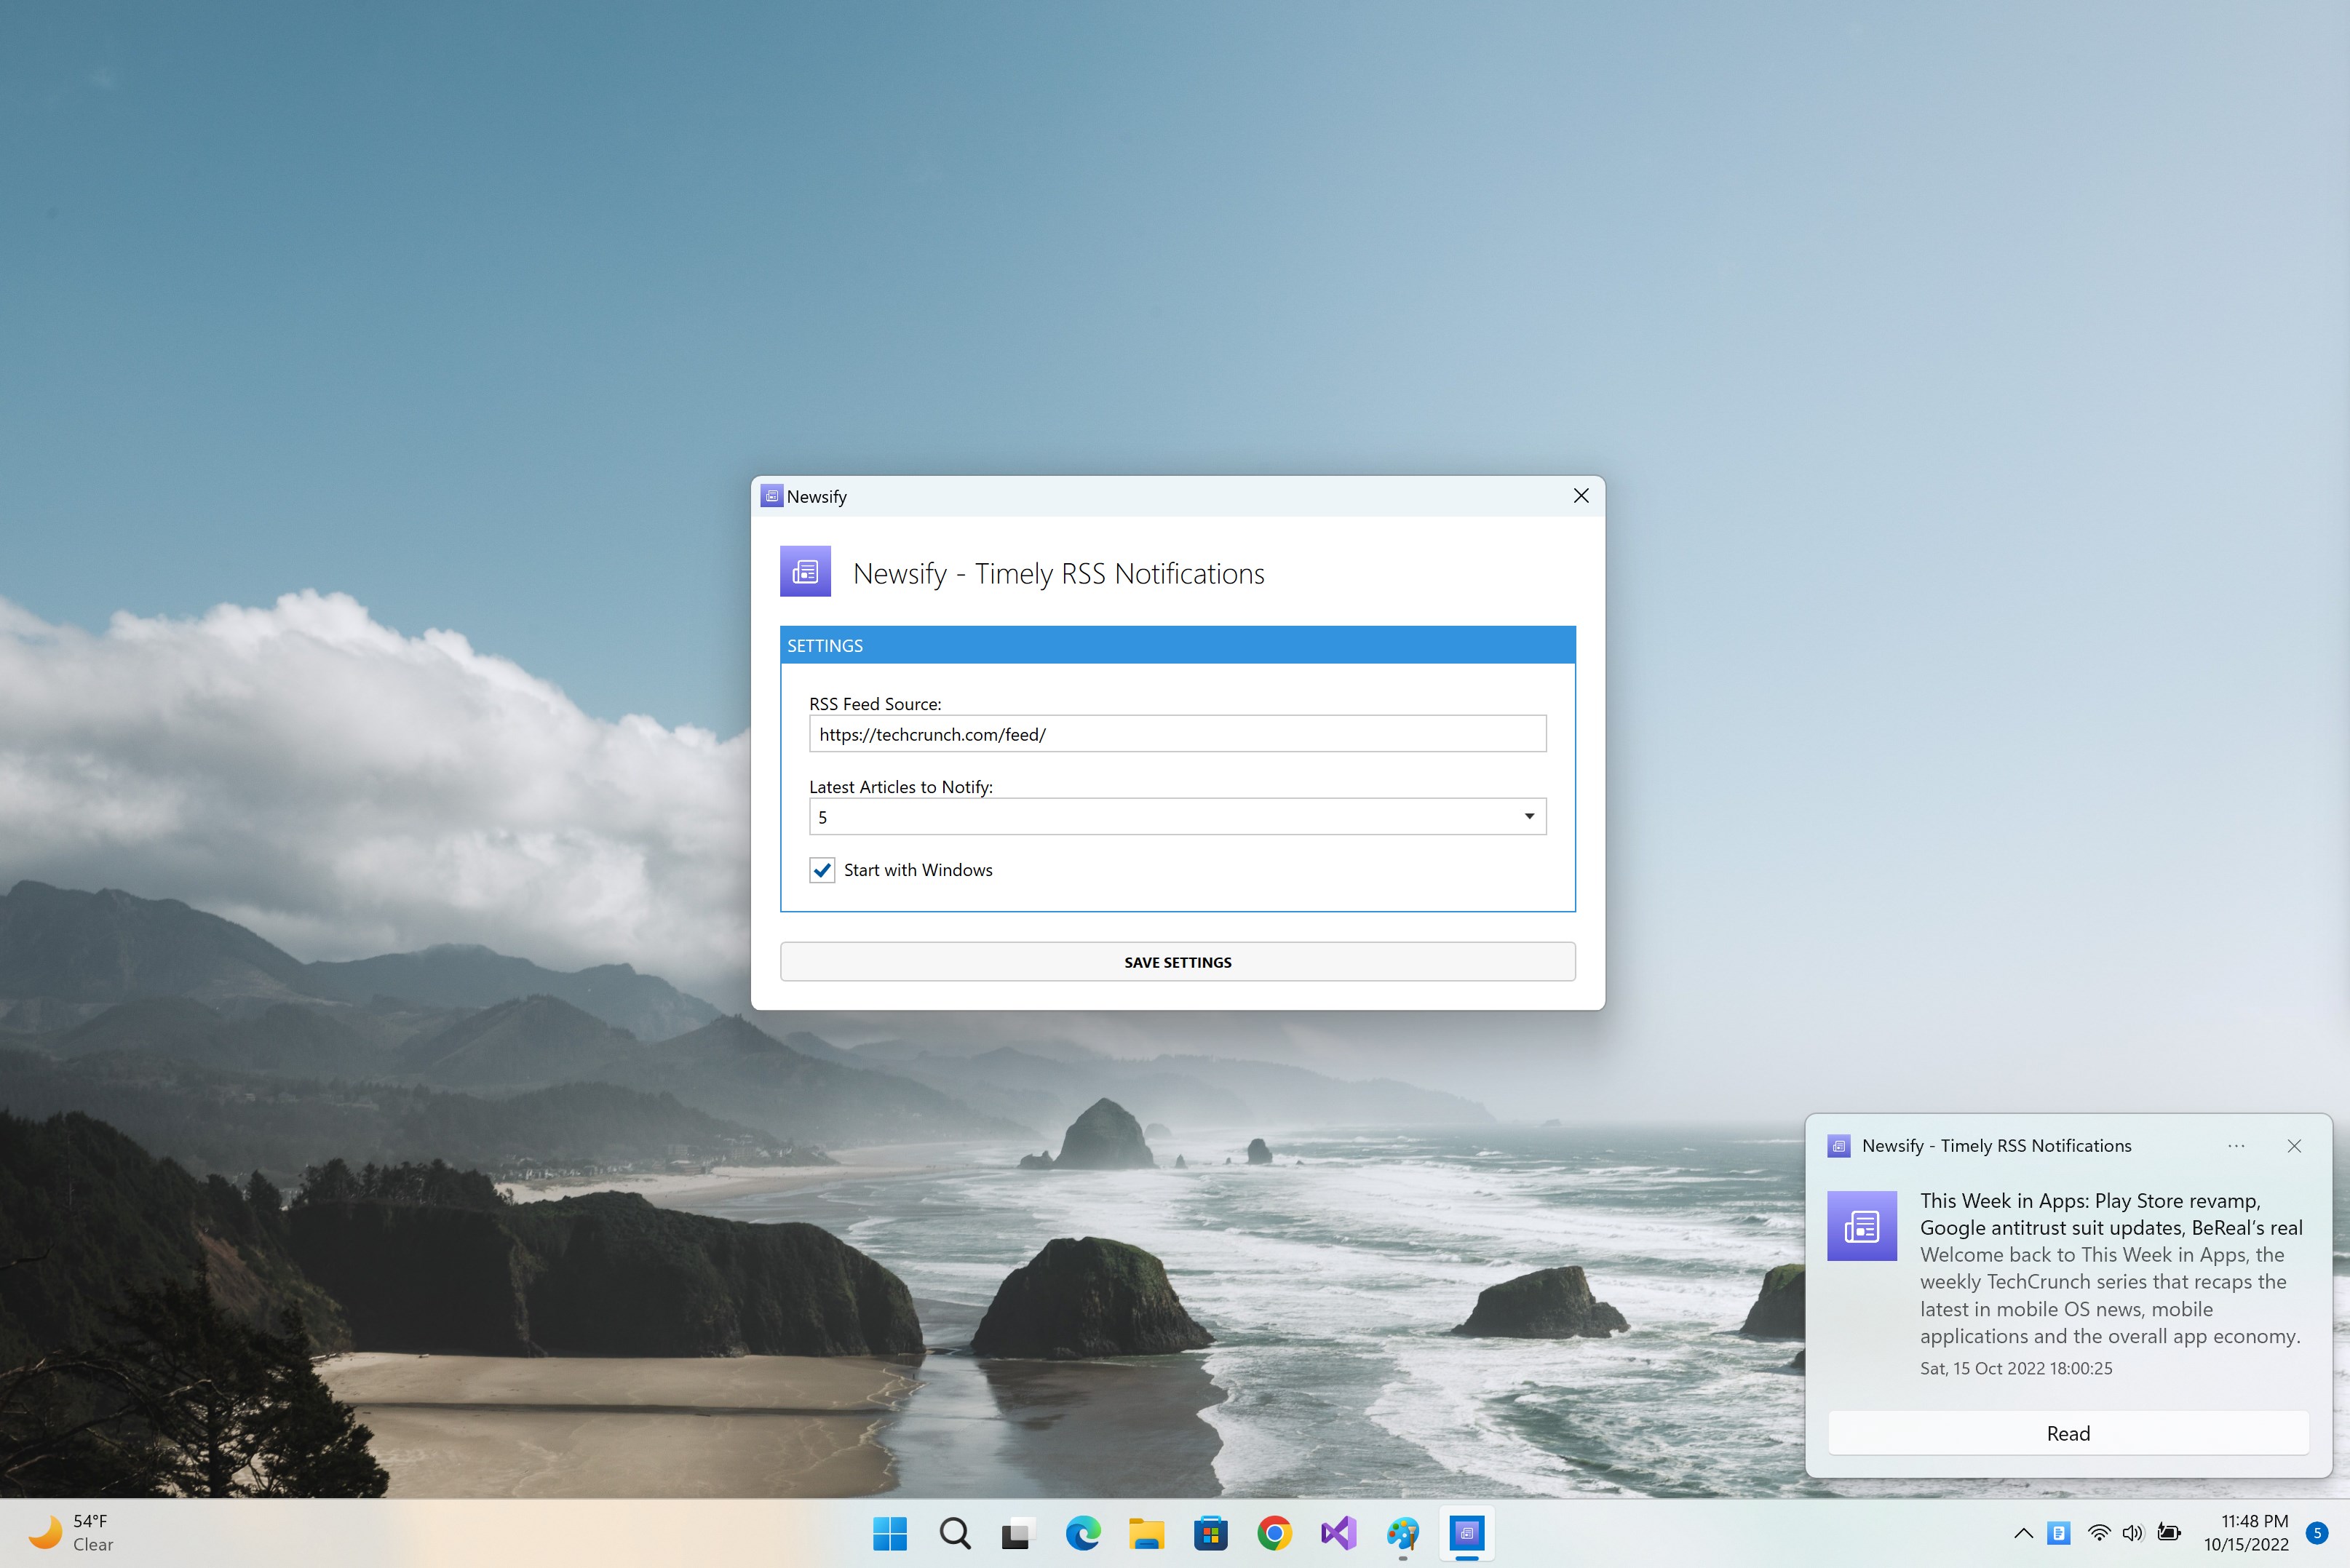Viewport: 2350px width, 1568px height.
Task: Open taskbar Search
Action: (954, 1533)
